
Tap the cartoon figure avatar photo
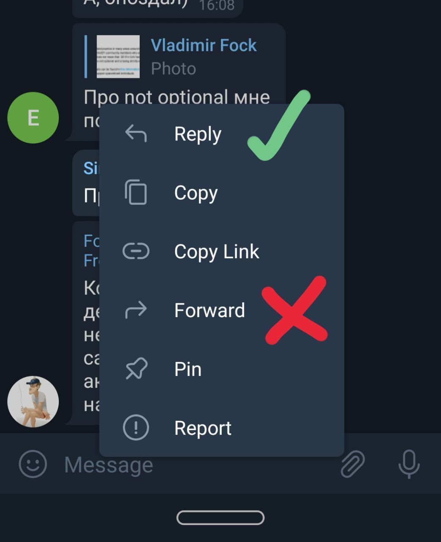click(33, 401)
